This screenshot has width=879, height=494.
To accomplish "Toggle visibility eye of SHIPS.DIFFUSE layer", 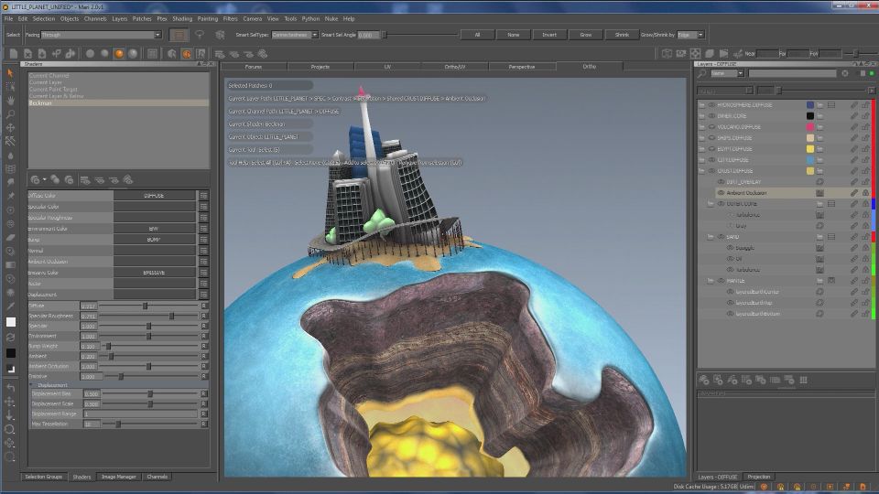I will [712, 138].
